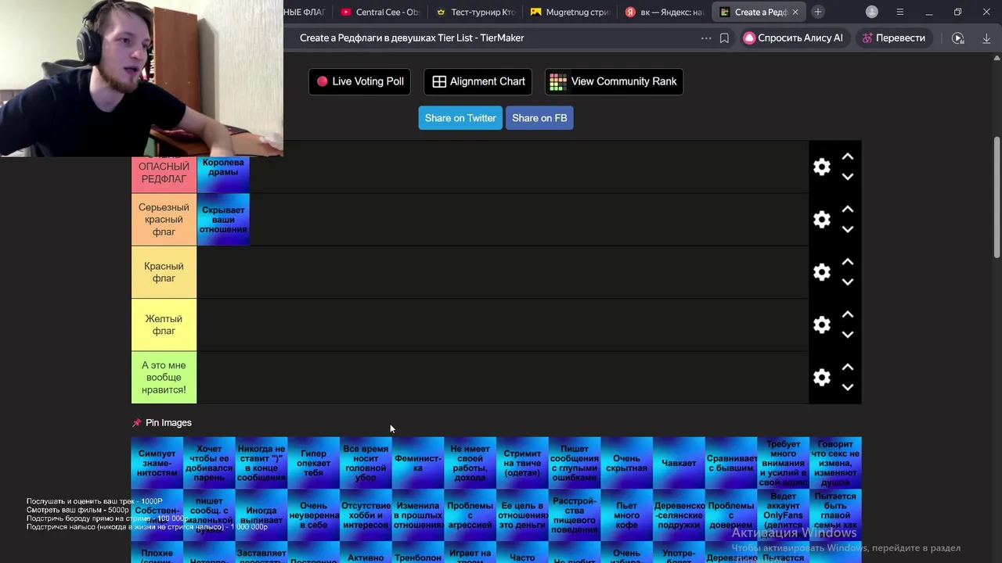
Task: Open settings gear for Красный флаг tier
Action: point(821,272)
